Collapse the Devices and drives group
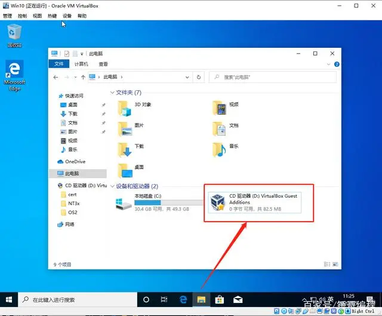 point(112,186)
